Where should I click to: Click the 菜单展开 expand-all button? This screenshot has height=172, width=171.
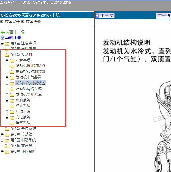tap(12, 22)
